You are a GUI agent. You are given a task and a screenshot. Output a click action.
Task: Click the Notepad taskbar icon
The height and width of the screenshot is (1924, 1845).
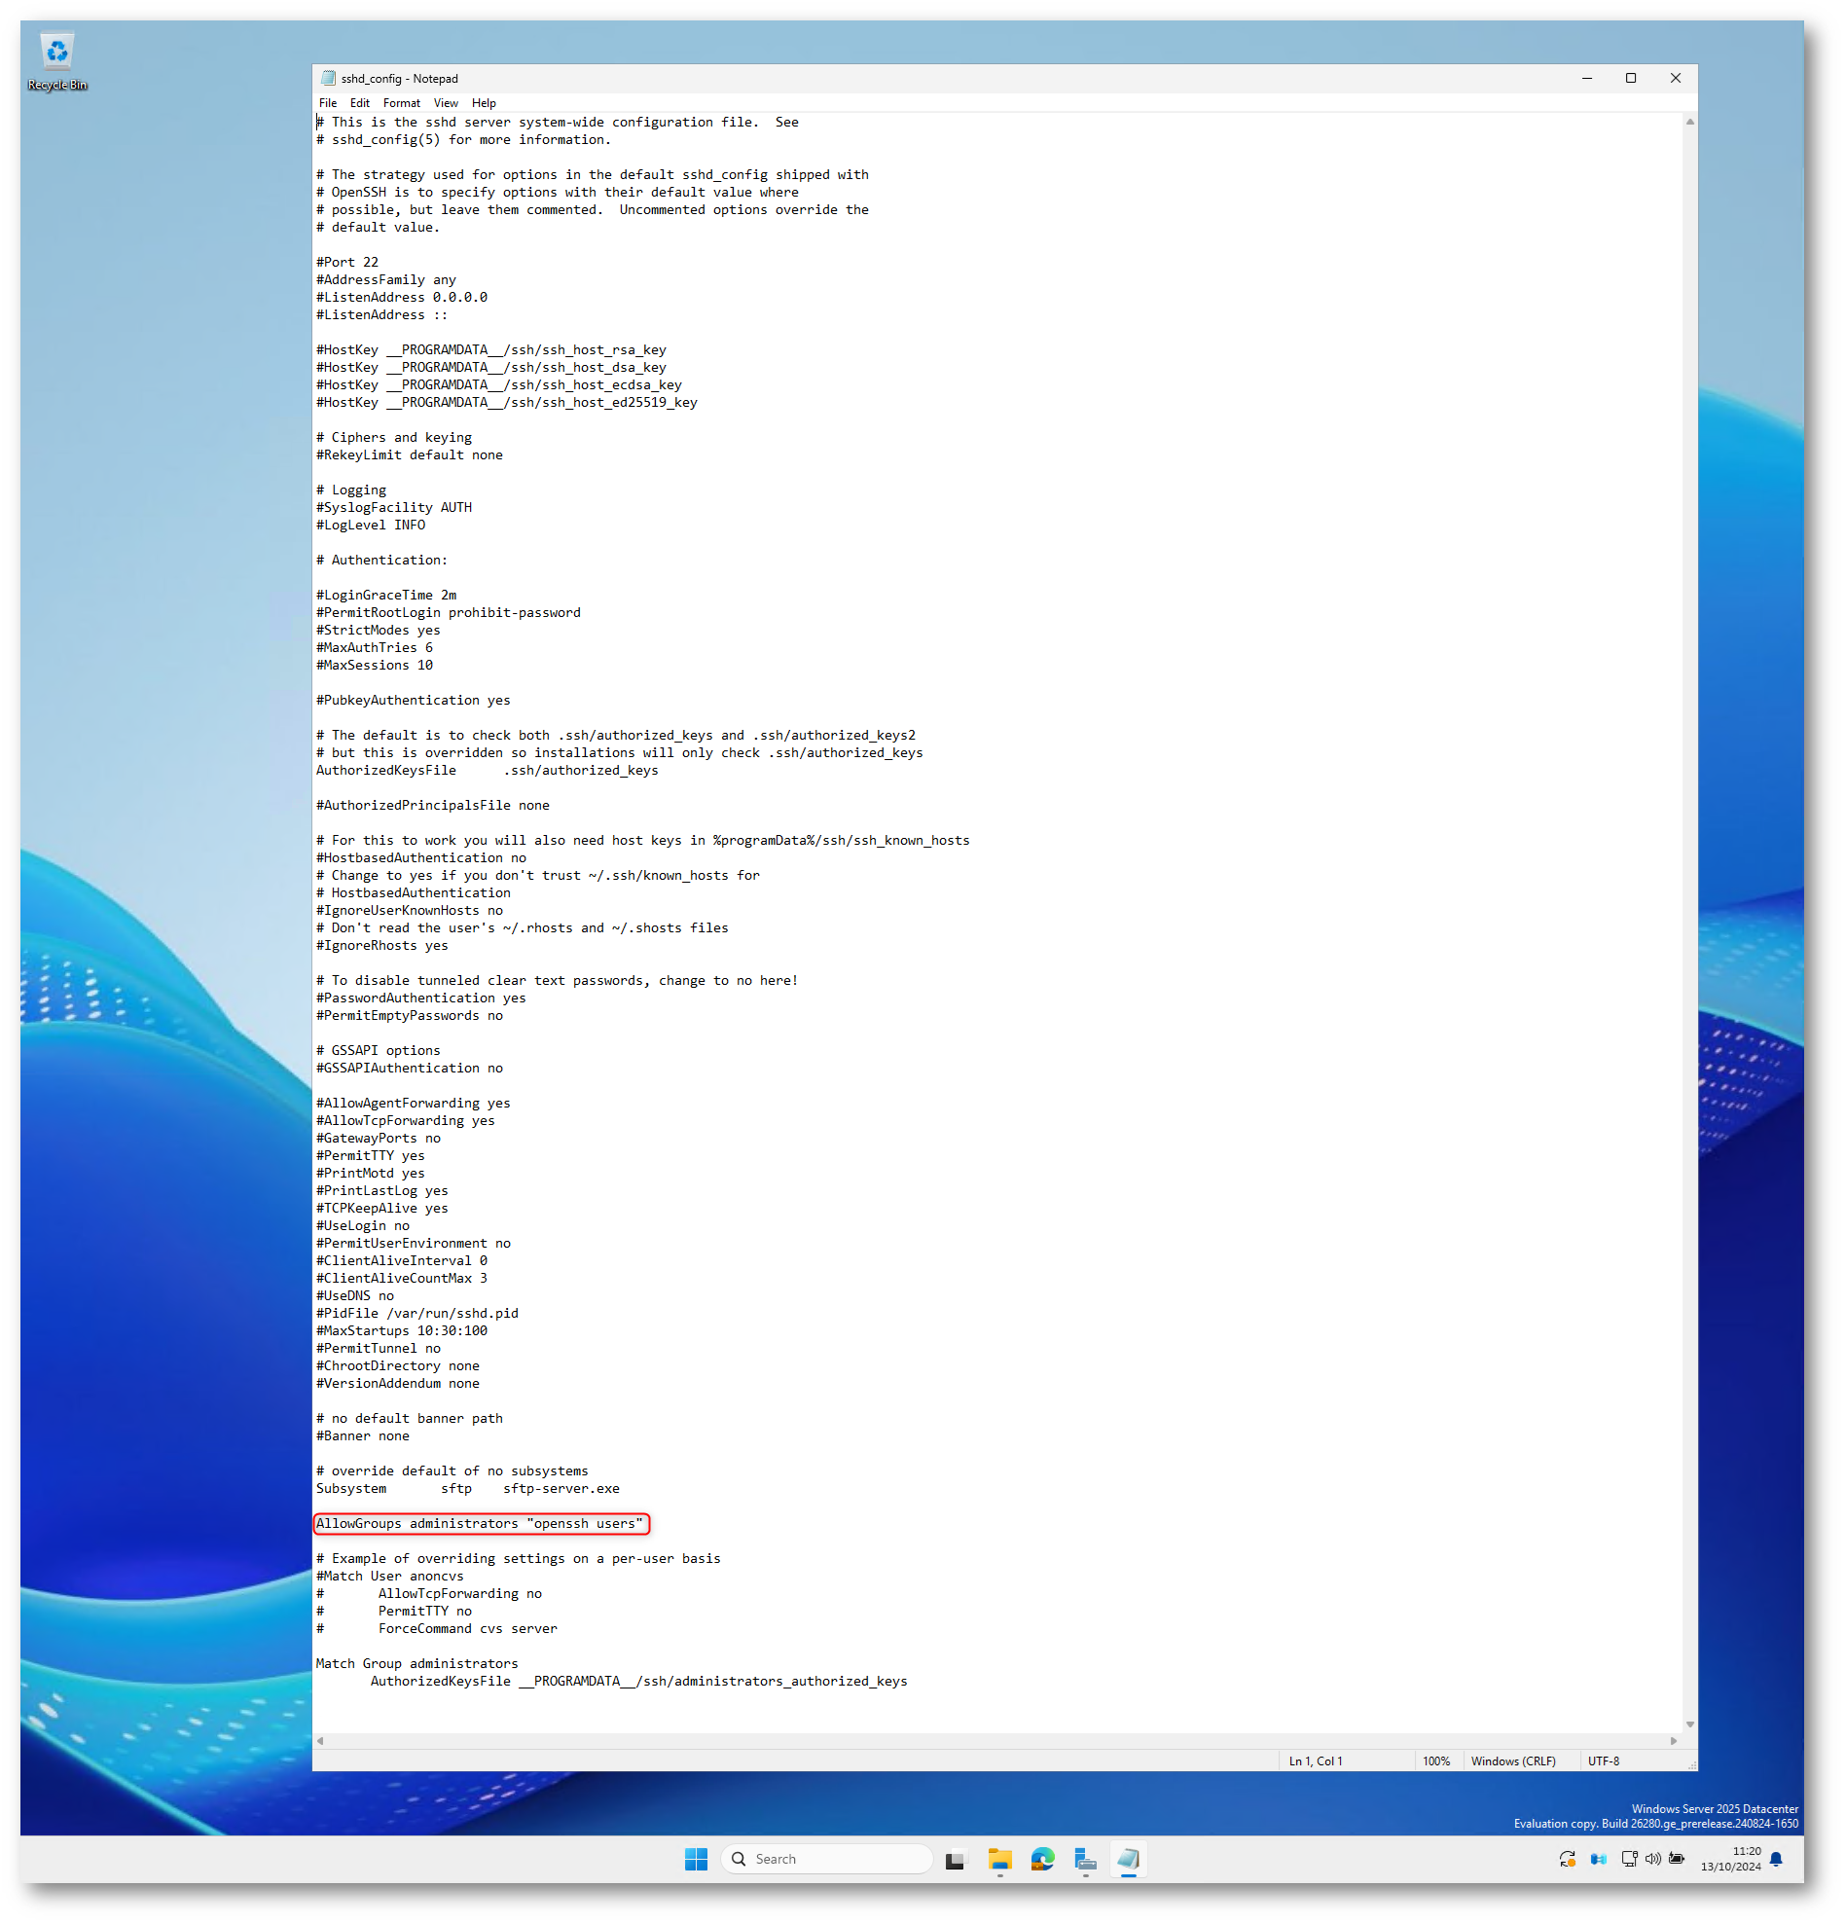coord(1129,1859)
